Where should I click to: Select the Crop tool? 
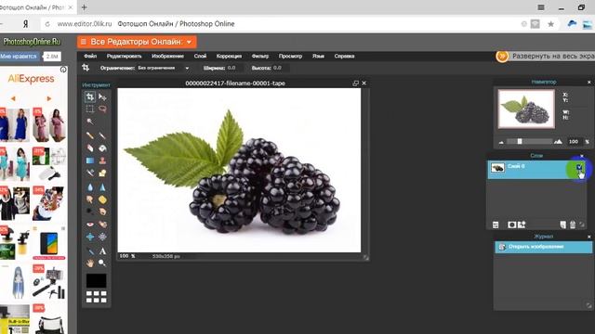pos(90,96)
